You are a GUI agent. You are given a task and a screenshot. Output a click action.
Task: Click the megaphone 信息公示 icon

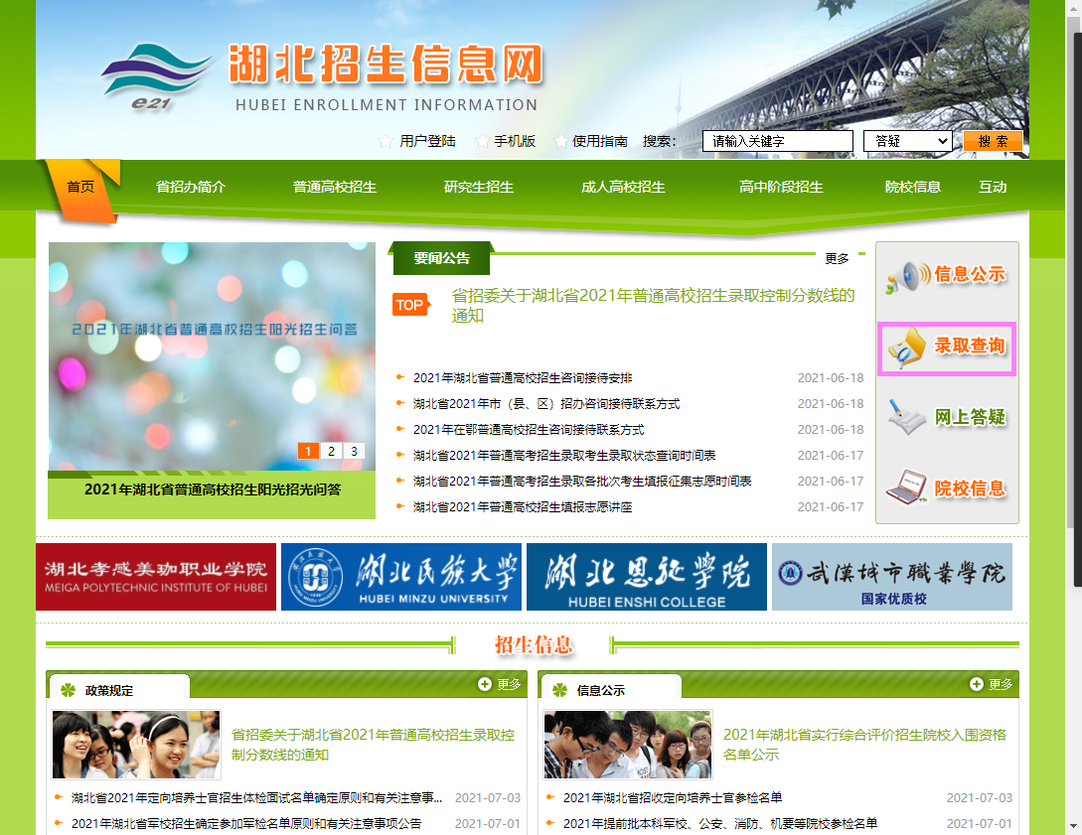(908, 276)
